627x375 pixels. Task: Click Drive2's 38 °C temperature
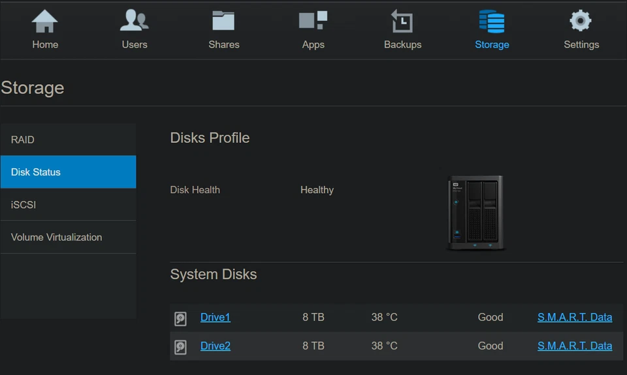[384, 346]
